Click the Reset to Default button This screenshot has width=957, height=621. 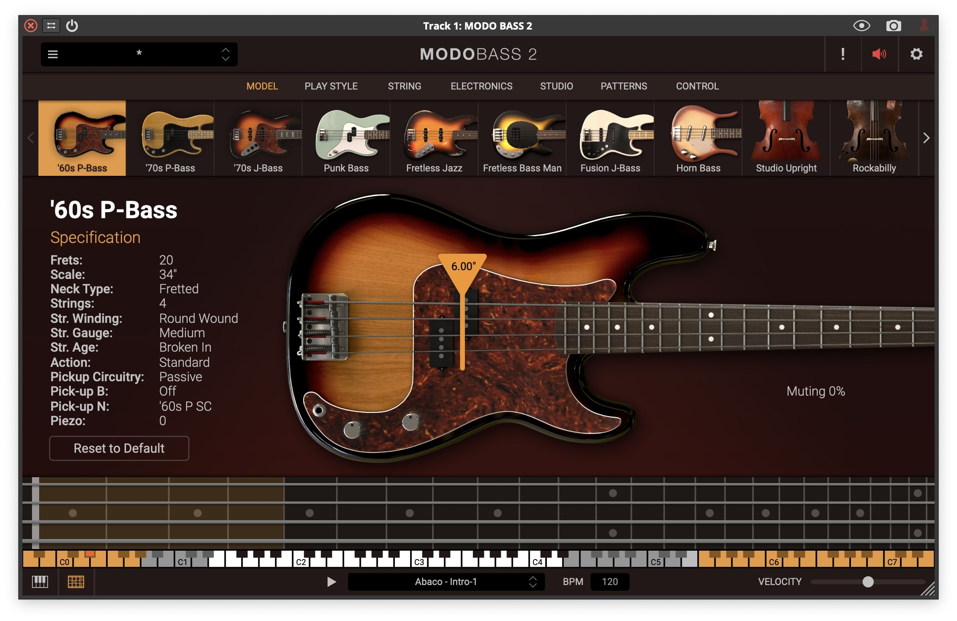[x=119, y=448]
